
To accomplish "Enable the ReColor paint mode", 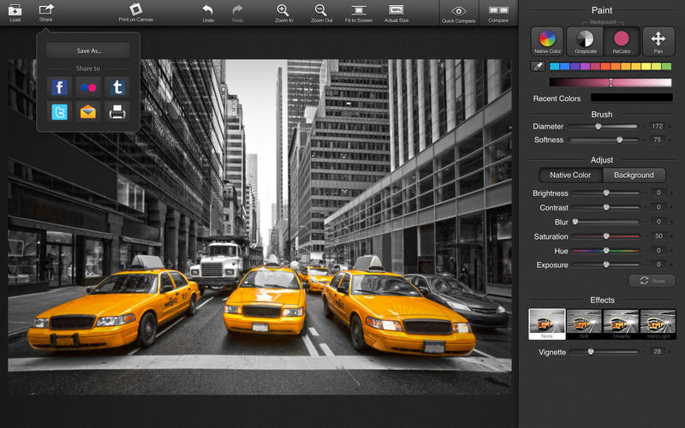I will (x=622, y=40).
